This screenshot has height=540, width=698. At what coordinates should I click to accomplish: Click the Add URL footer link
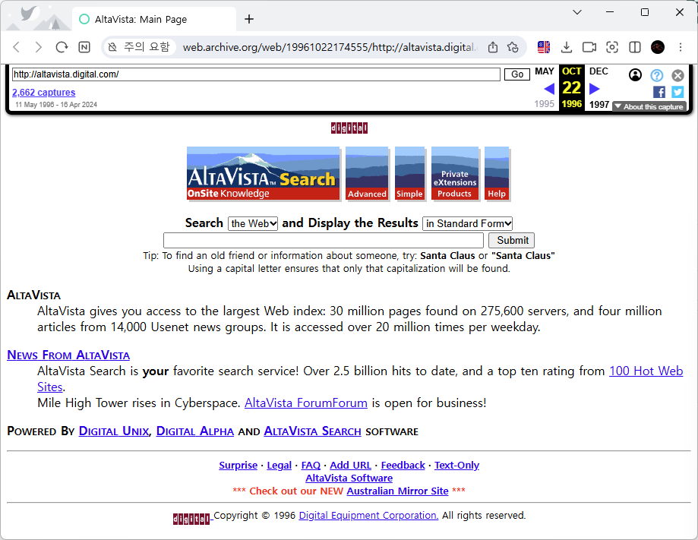[x=350, y=466]
